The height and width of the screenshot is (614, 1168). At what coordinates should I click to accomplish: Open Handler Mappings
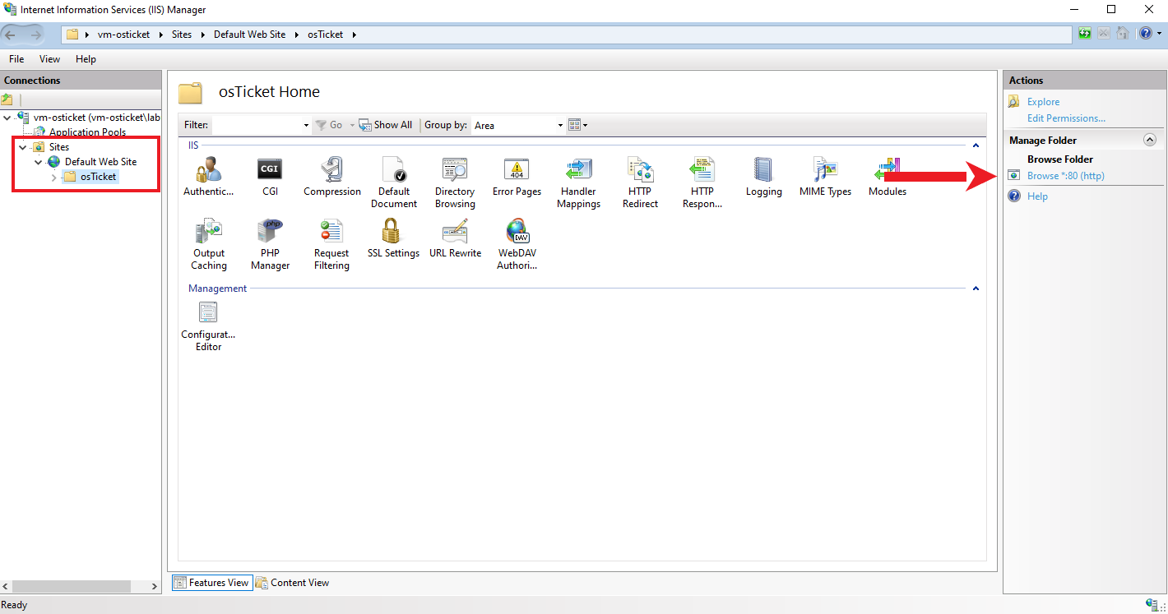pos(578,182)
